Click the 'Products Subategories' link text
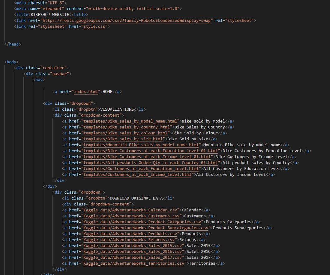Screen dimensions: 330x275 pos(238,228)
